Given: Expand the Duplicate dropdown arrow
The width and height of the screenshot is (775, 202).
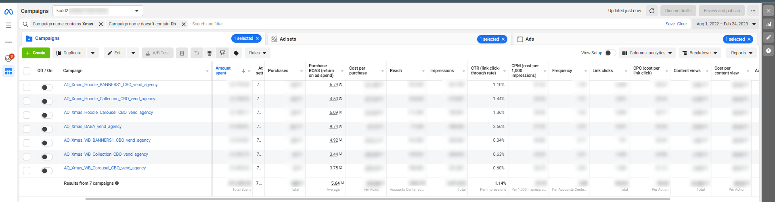Looking at the screenshot, I should click(x=93, y=53).
